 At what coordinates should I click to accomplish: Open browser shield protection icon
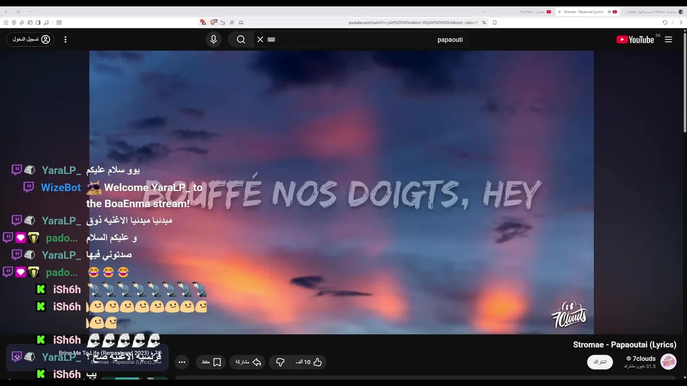click(14, 23)
